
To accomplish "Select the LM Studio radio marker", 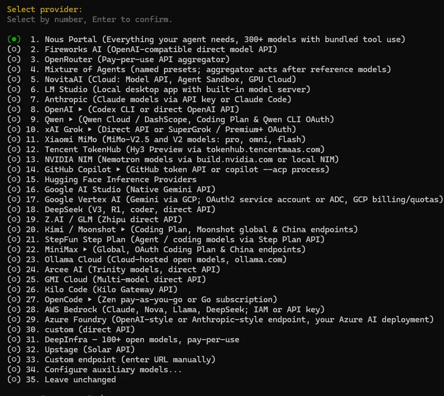I will click(14, 90).
